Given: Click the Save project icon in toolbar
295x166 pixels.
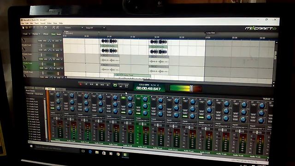Looking at the screenshot, I should point(29,28).
